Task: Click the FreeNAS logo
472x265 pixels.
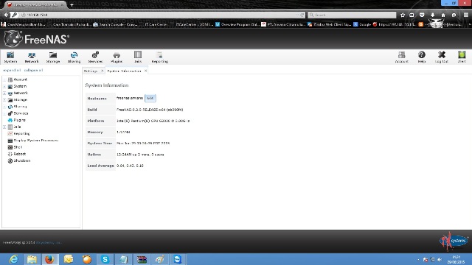Action: tap(36, 39)
